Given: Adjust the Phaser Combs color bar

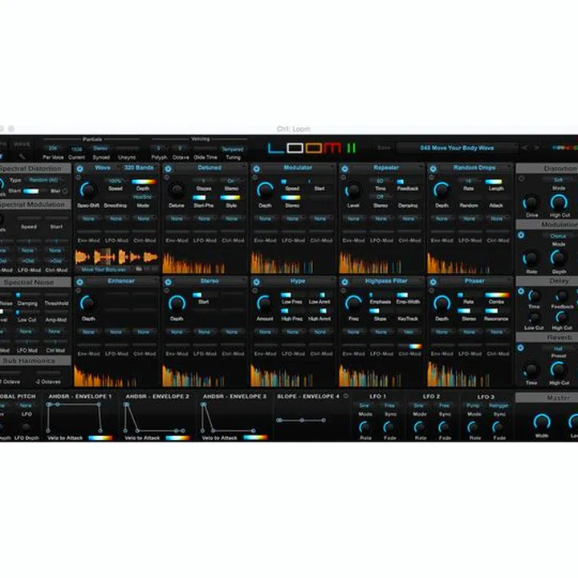Looking at the screenshot, I should click(497, 295).
